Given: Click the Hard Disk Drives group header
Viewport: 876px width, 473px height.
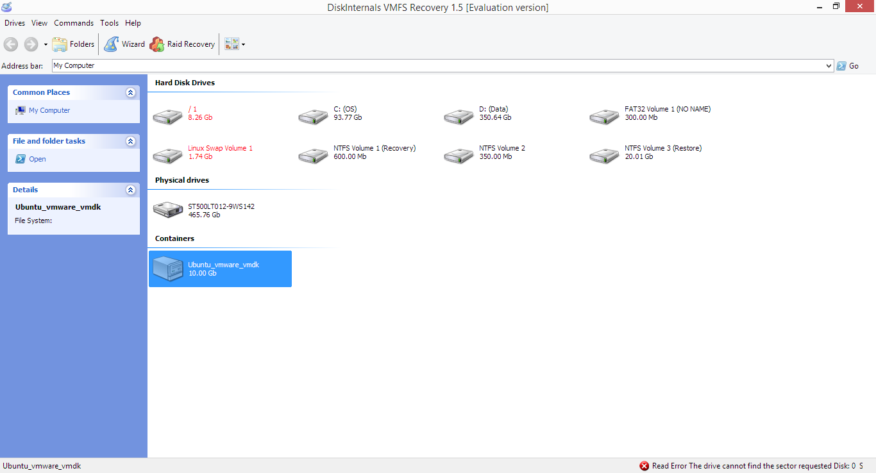Looking at the screenshot, I should (185, 83).
